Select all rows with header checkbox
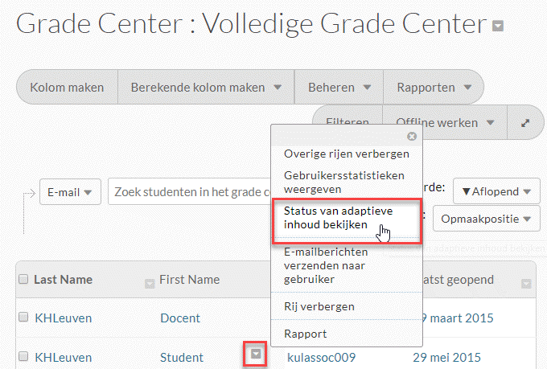Viewport: 547px width, 369px height. [x=23, y=280]
